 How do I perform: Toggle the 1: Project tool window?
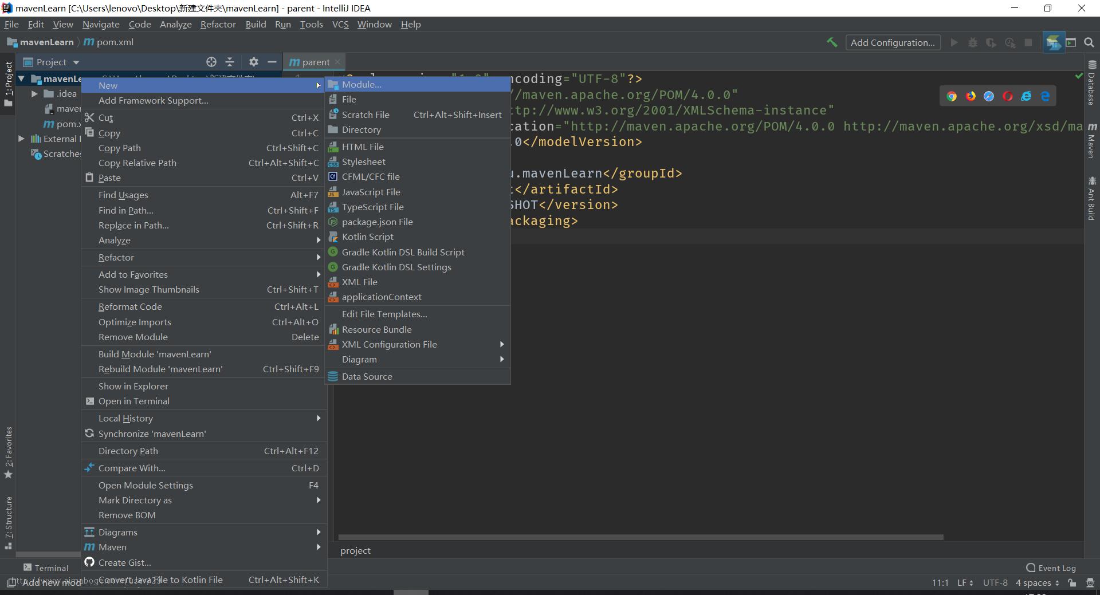click(x=8, y=84)
